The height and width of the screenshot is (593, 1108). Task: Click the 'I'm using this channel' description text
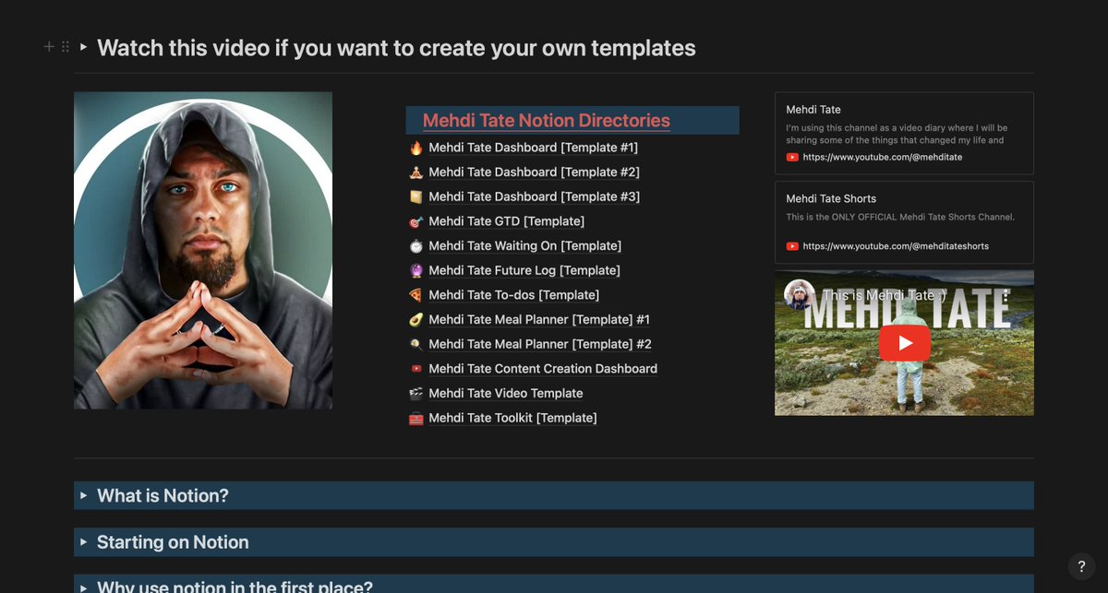tap(897, 135)
